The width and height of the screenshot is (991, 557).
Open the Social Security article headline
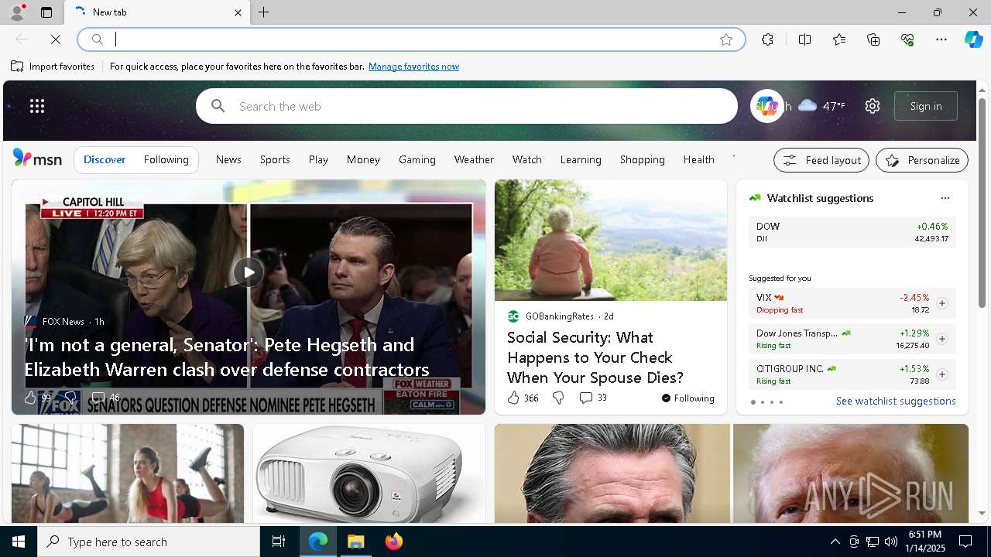(x=595, y=357)
